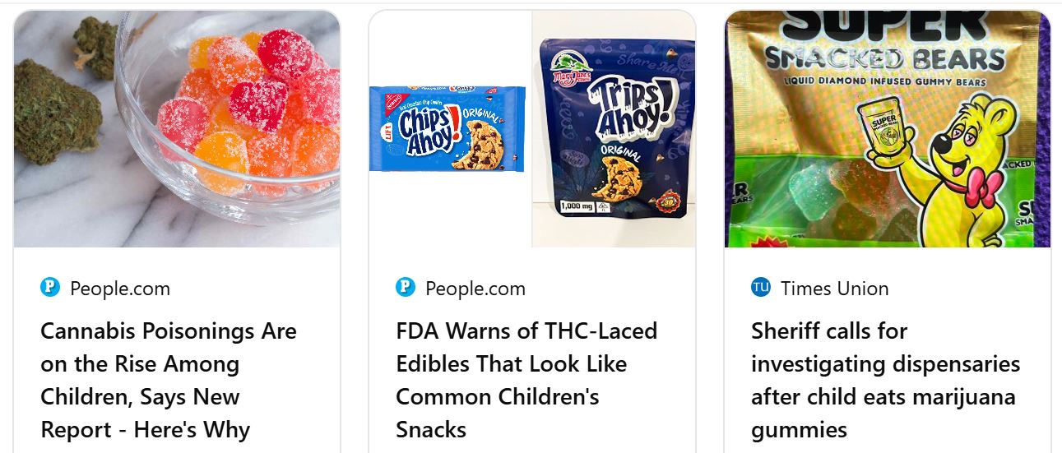The image size is (1062, 453).
Task: Click the 1,000 mg label on Trips Ahoy bag
Action: point(577,206)
